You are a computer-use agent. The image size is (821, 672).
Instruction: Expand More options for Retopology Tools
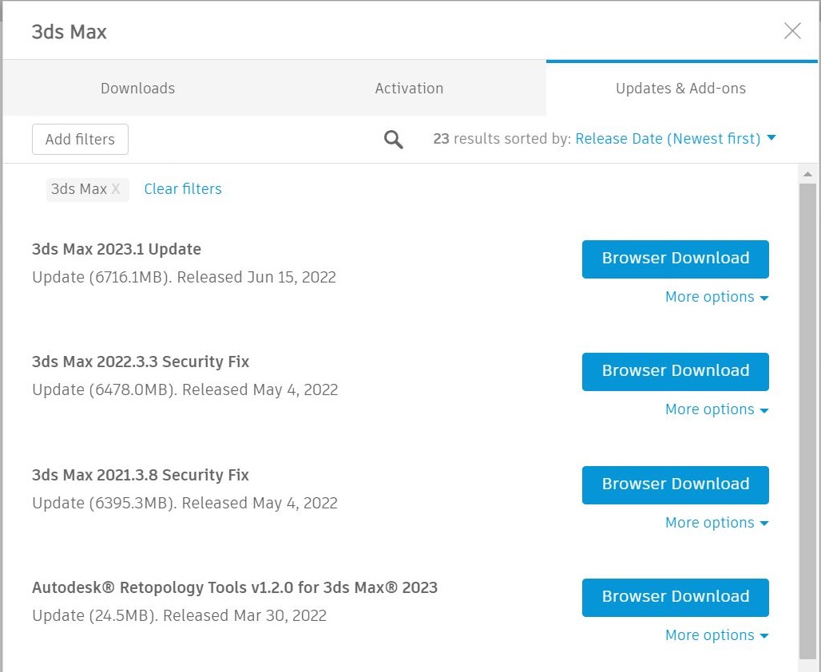716,635
